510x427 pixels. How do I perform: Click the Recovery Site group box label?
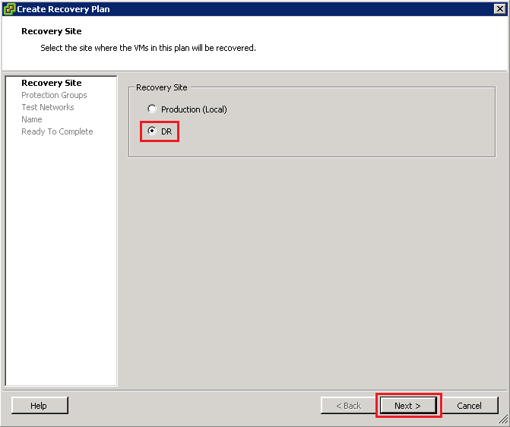161,87
